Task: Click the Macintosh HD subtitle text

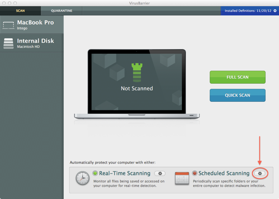Action: tap(28, 47)
